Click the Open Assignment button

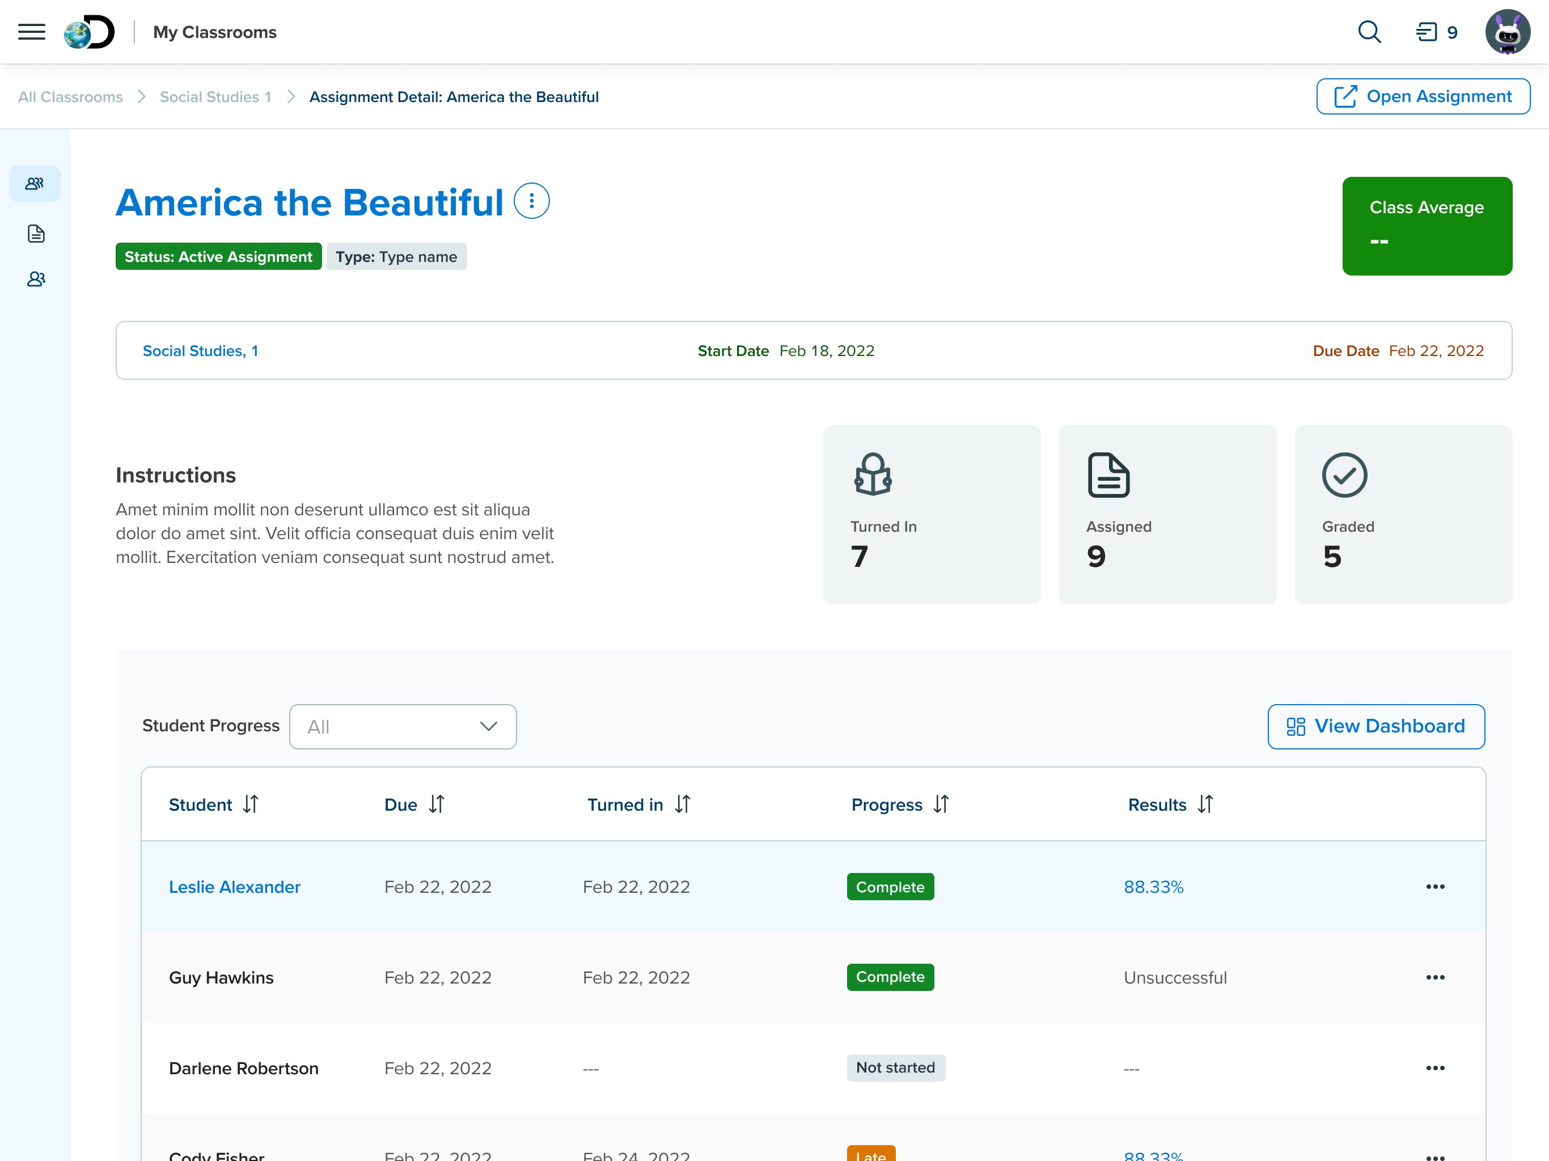click(x=1423, y=96)
